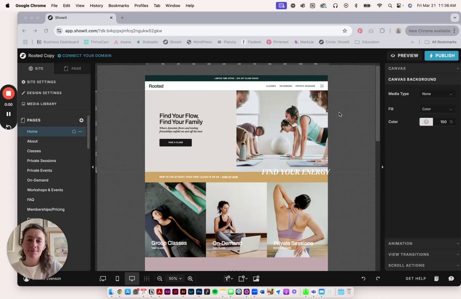Bookmark this page with the star icon
This screenshot has width=461, height=299.
click(345, 31)
